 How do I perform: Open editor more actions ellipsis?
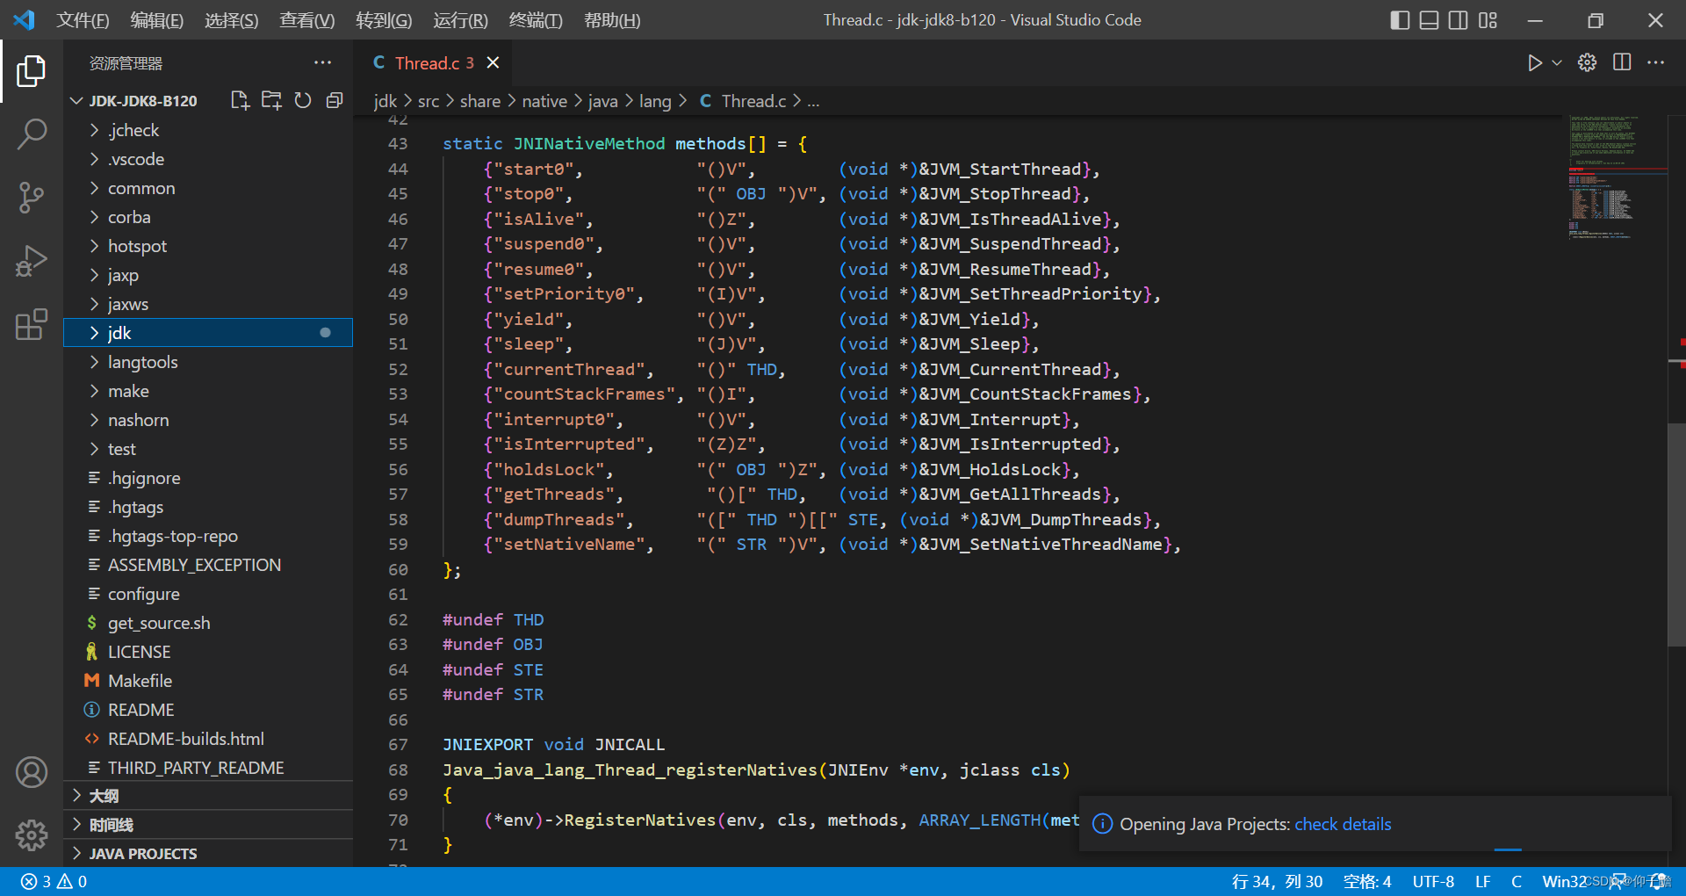tap(1655, 62)
